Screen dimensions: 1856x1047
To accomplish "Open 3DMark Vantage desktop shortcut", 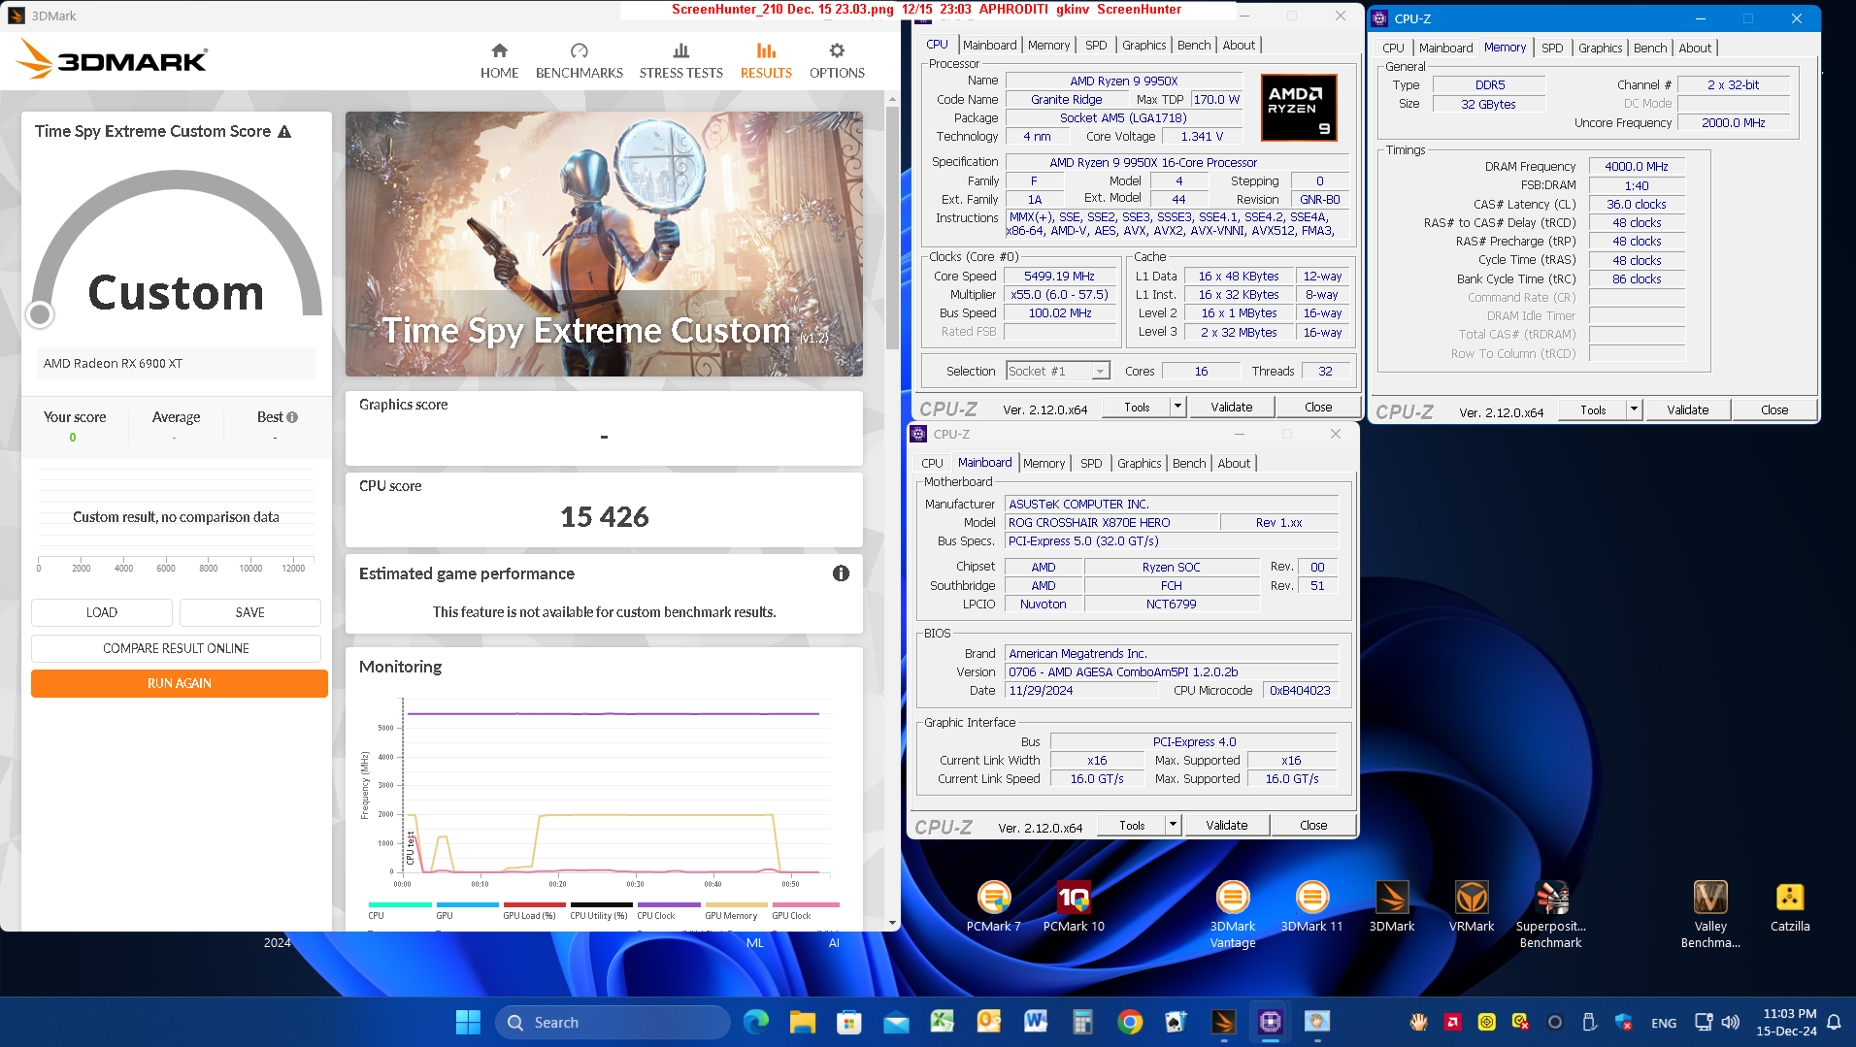I will (x=1233, y=915).
